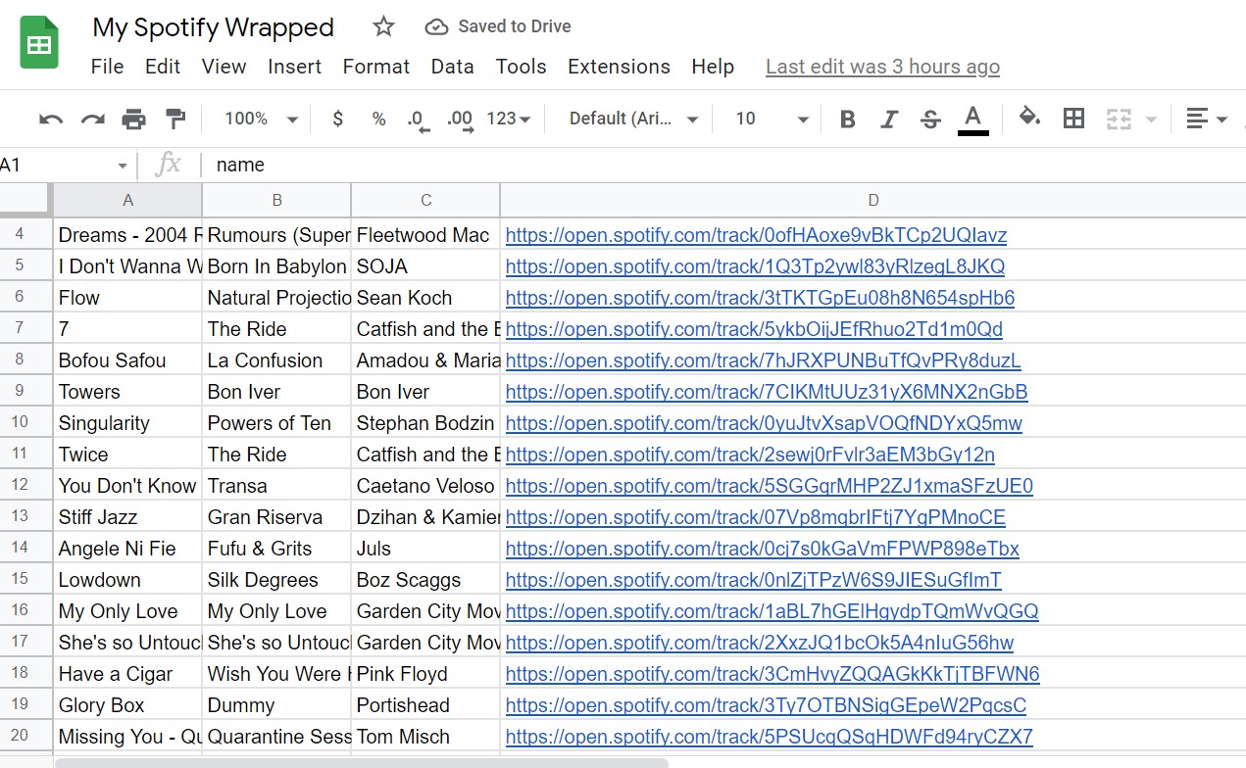Select the cell containing Stephan Bodzin

(x=425, y=423)
